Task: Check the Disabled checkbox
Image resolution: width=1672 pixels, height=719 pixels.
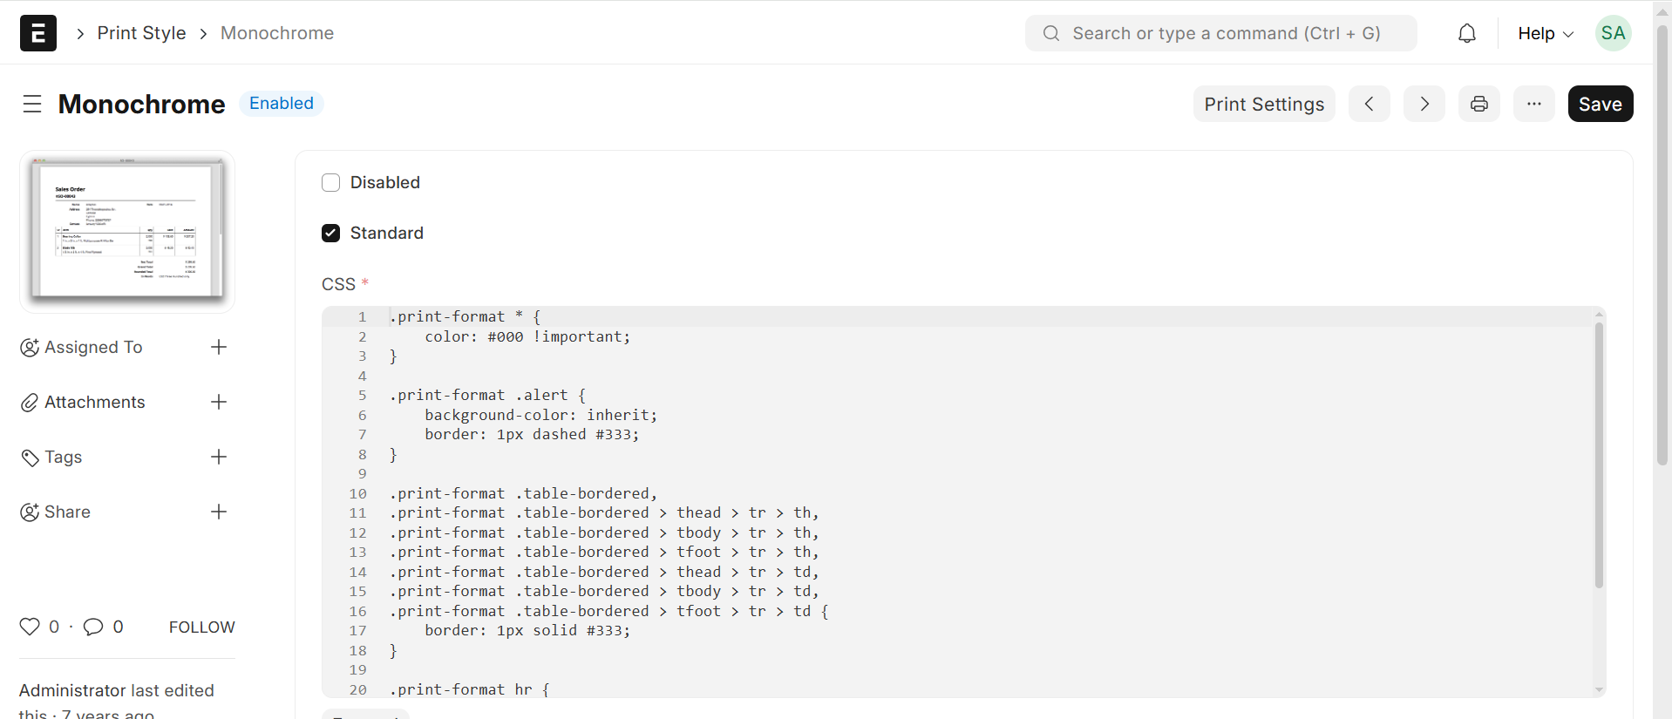Action: tap(330, 182)
